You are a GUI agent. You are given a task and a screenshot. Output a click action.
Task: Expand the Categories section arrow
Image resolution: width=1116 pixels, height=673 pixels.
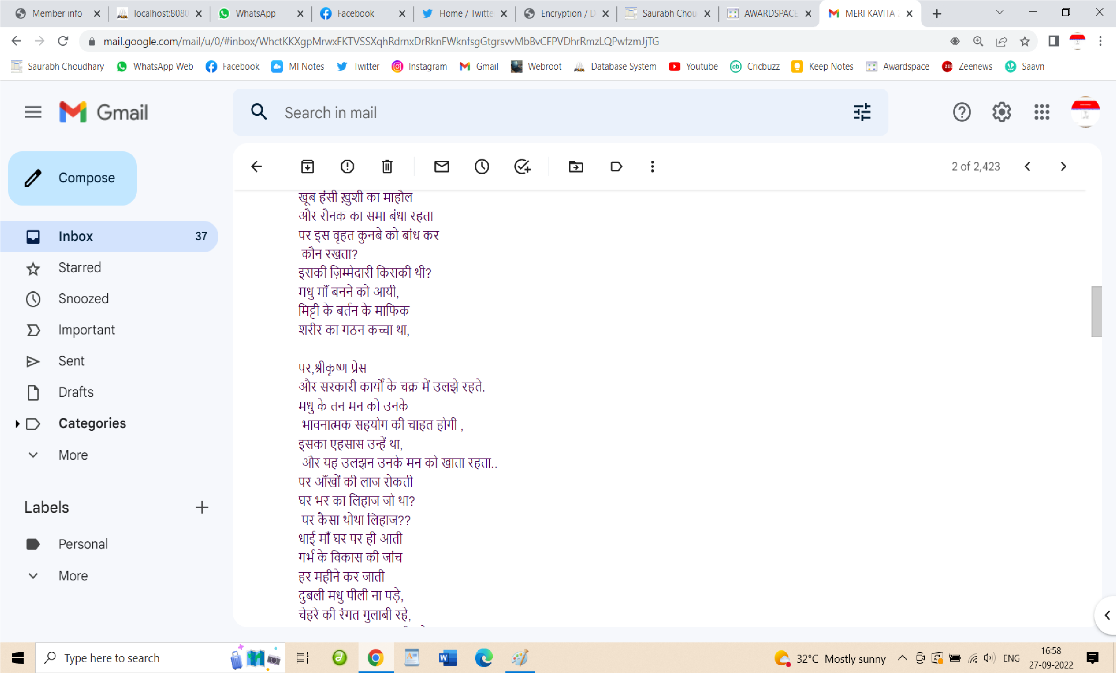(17, 424)
